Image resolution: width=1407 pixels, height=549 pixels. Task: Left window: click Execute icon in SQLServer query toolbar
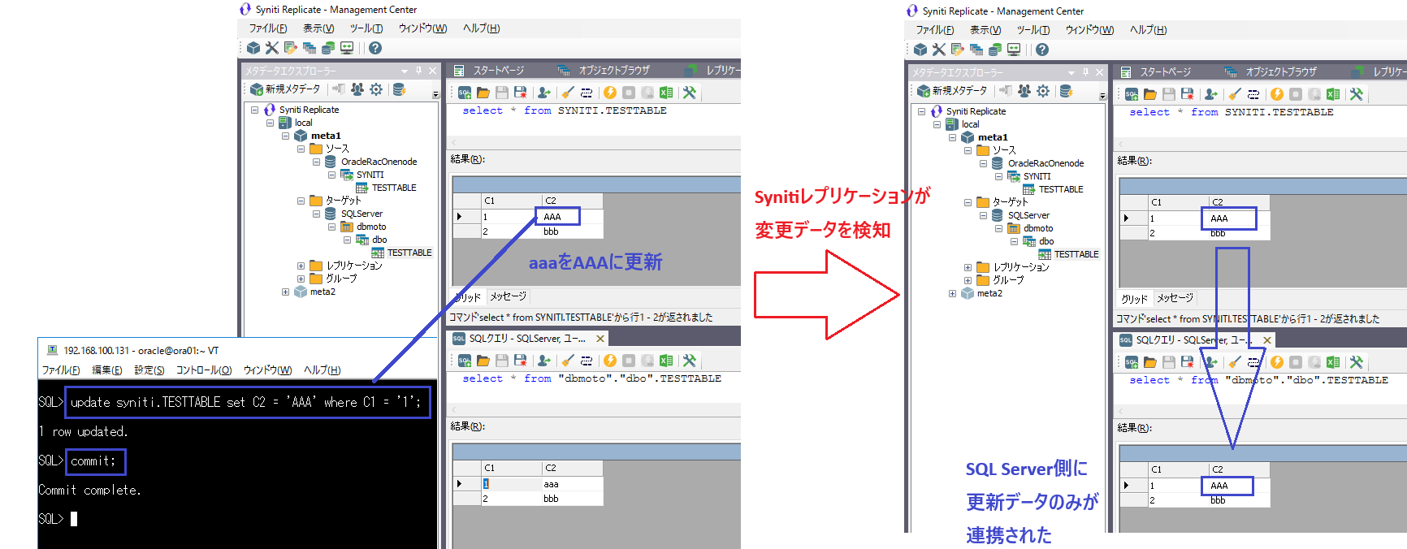[x=610, y=361]
